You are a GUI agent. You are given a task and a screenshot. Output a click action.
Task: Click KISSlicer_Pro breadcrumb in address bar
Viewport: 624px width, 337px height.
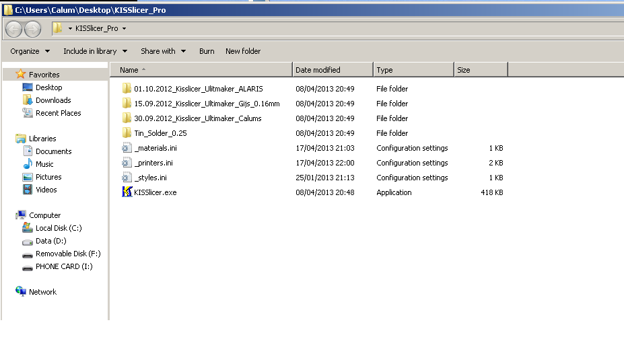tap(97, 28)
